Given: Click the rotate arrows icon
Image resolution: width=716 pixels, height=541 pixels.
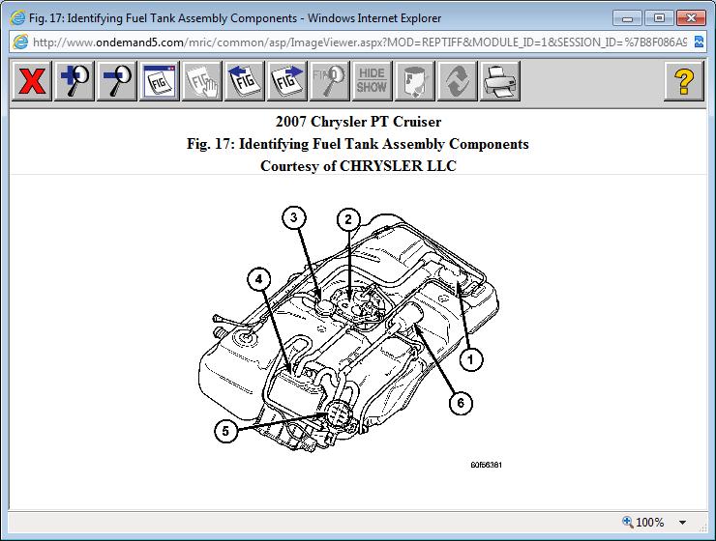Looking at the screenshot, I should (x=457, y=81).
